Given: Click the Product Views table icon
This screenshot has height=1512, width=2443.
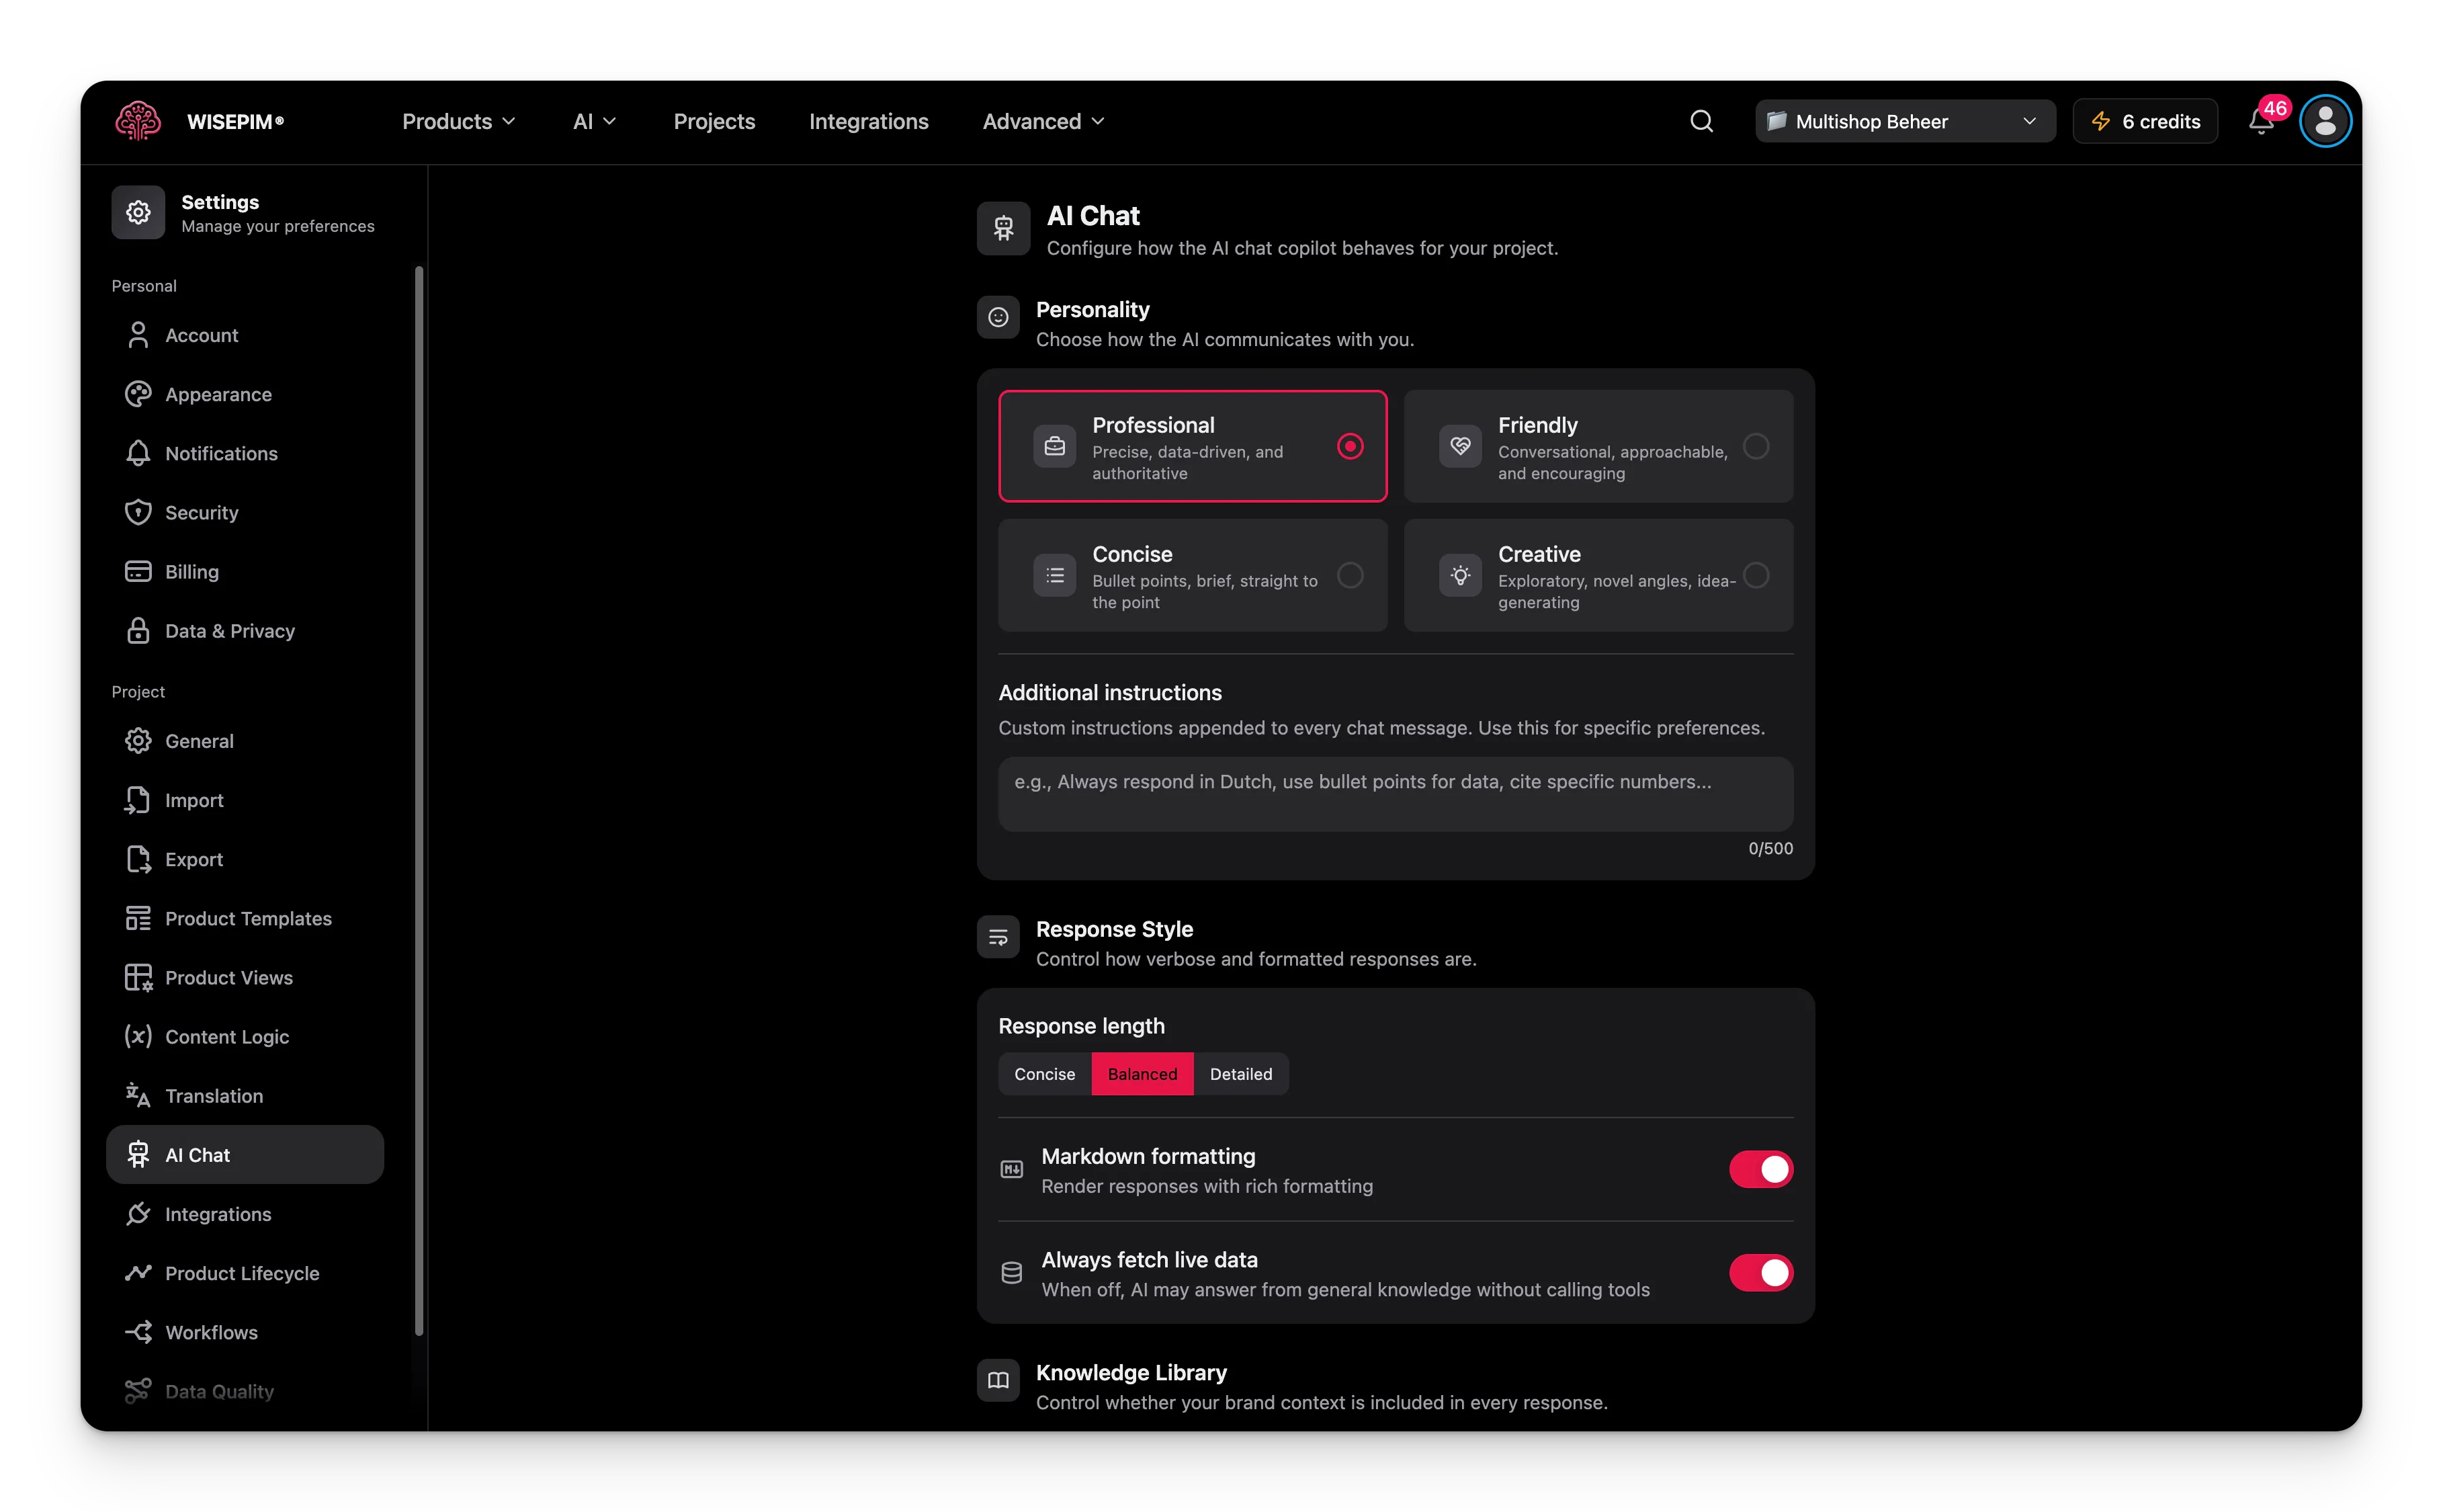Looking at the screenshot, I should click(138, 977).
